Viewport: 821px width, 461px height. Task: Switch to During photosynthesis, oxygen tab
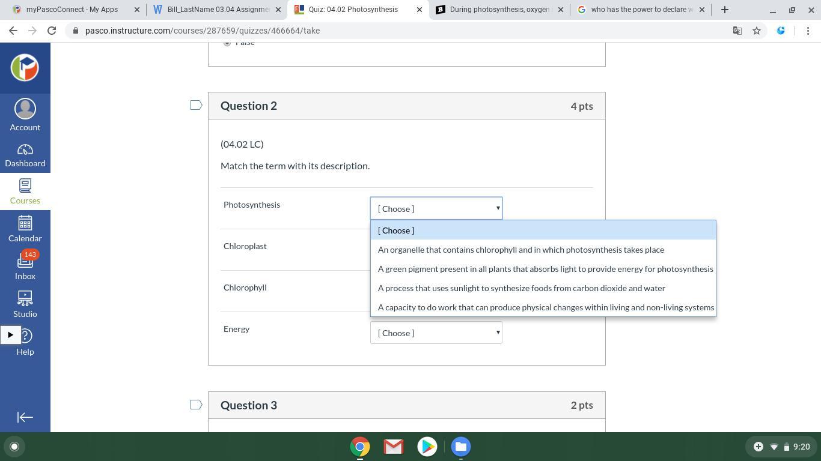click(x=499, y=10)
